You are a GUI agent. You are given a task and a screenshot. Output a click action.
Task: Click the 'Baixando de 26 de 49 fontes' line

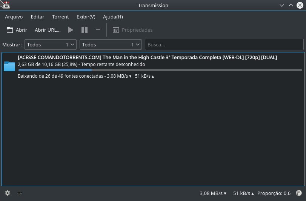pos(86,76)
